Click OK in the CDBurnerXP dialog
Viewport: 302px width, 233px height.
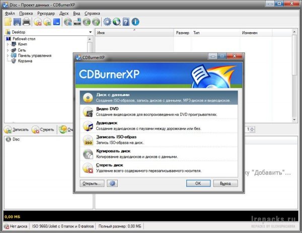(x=198, y=183)
